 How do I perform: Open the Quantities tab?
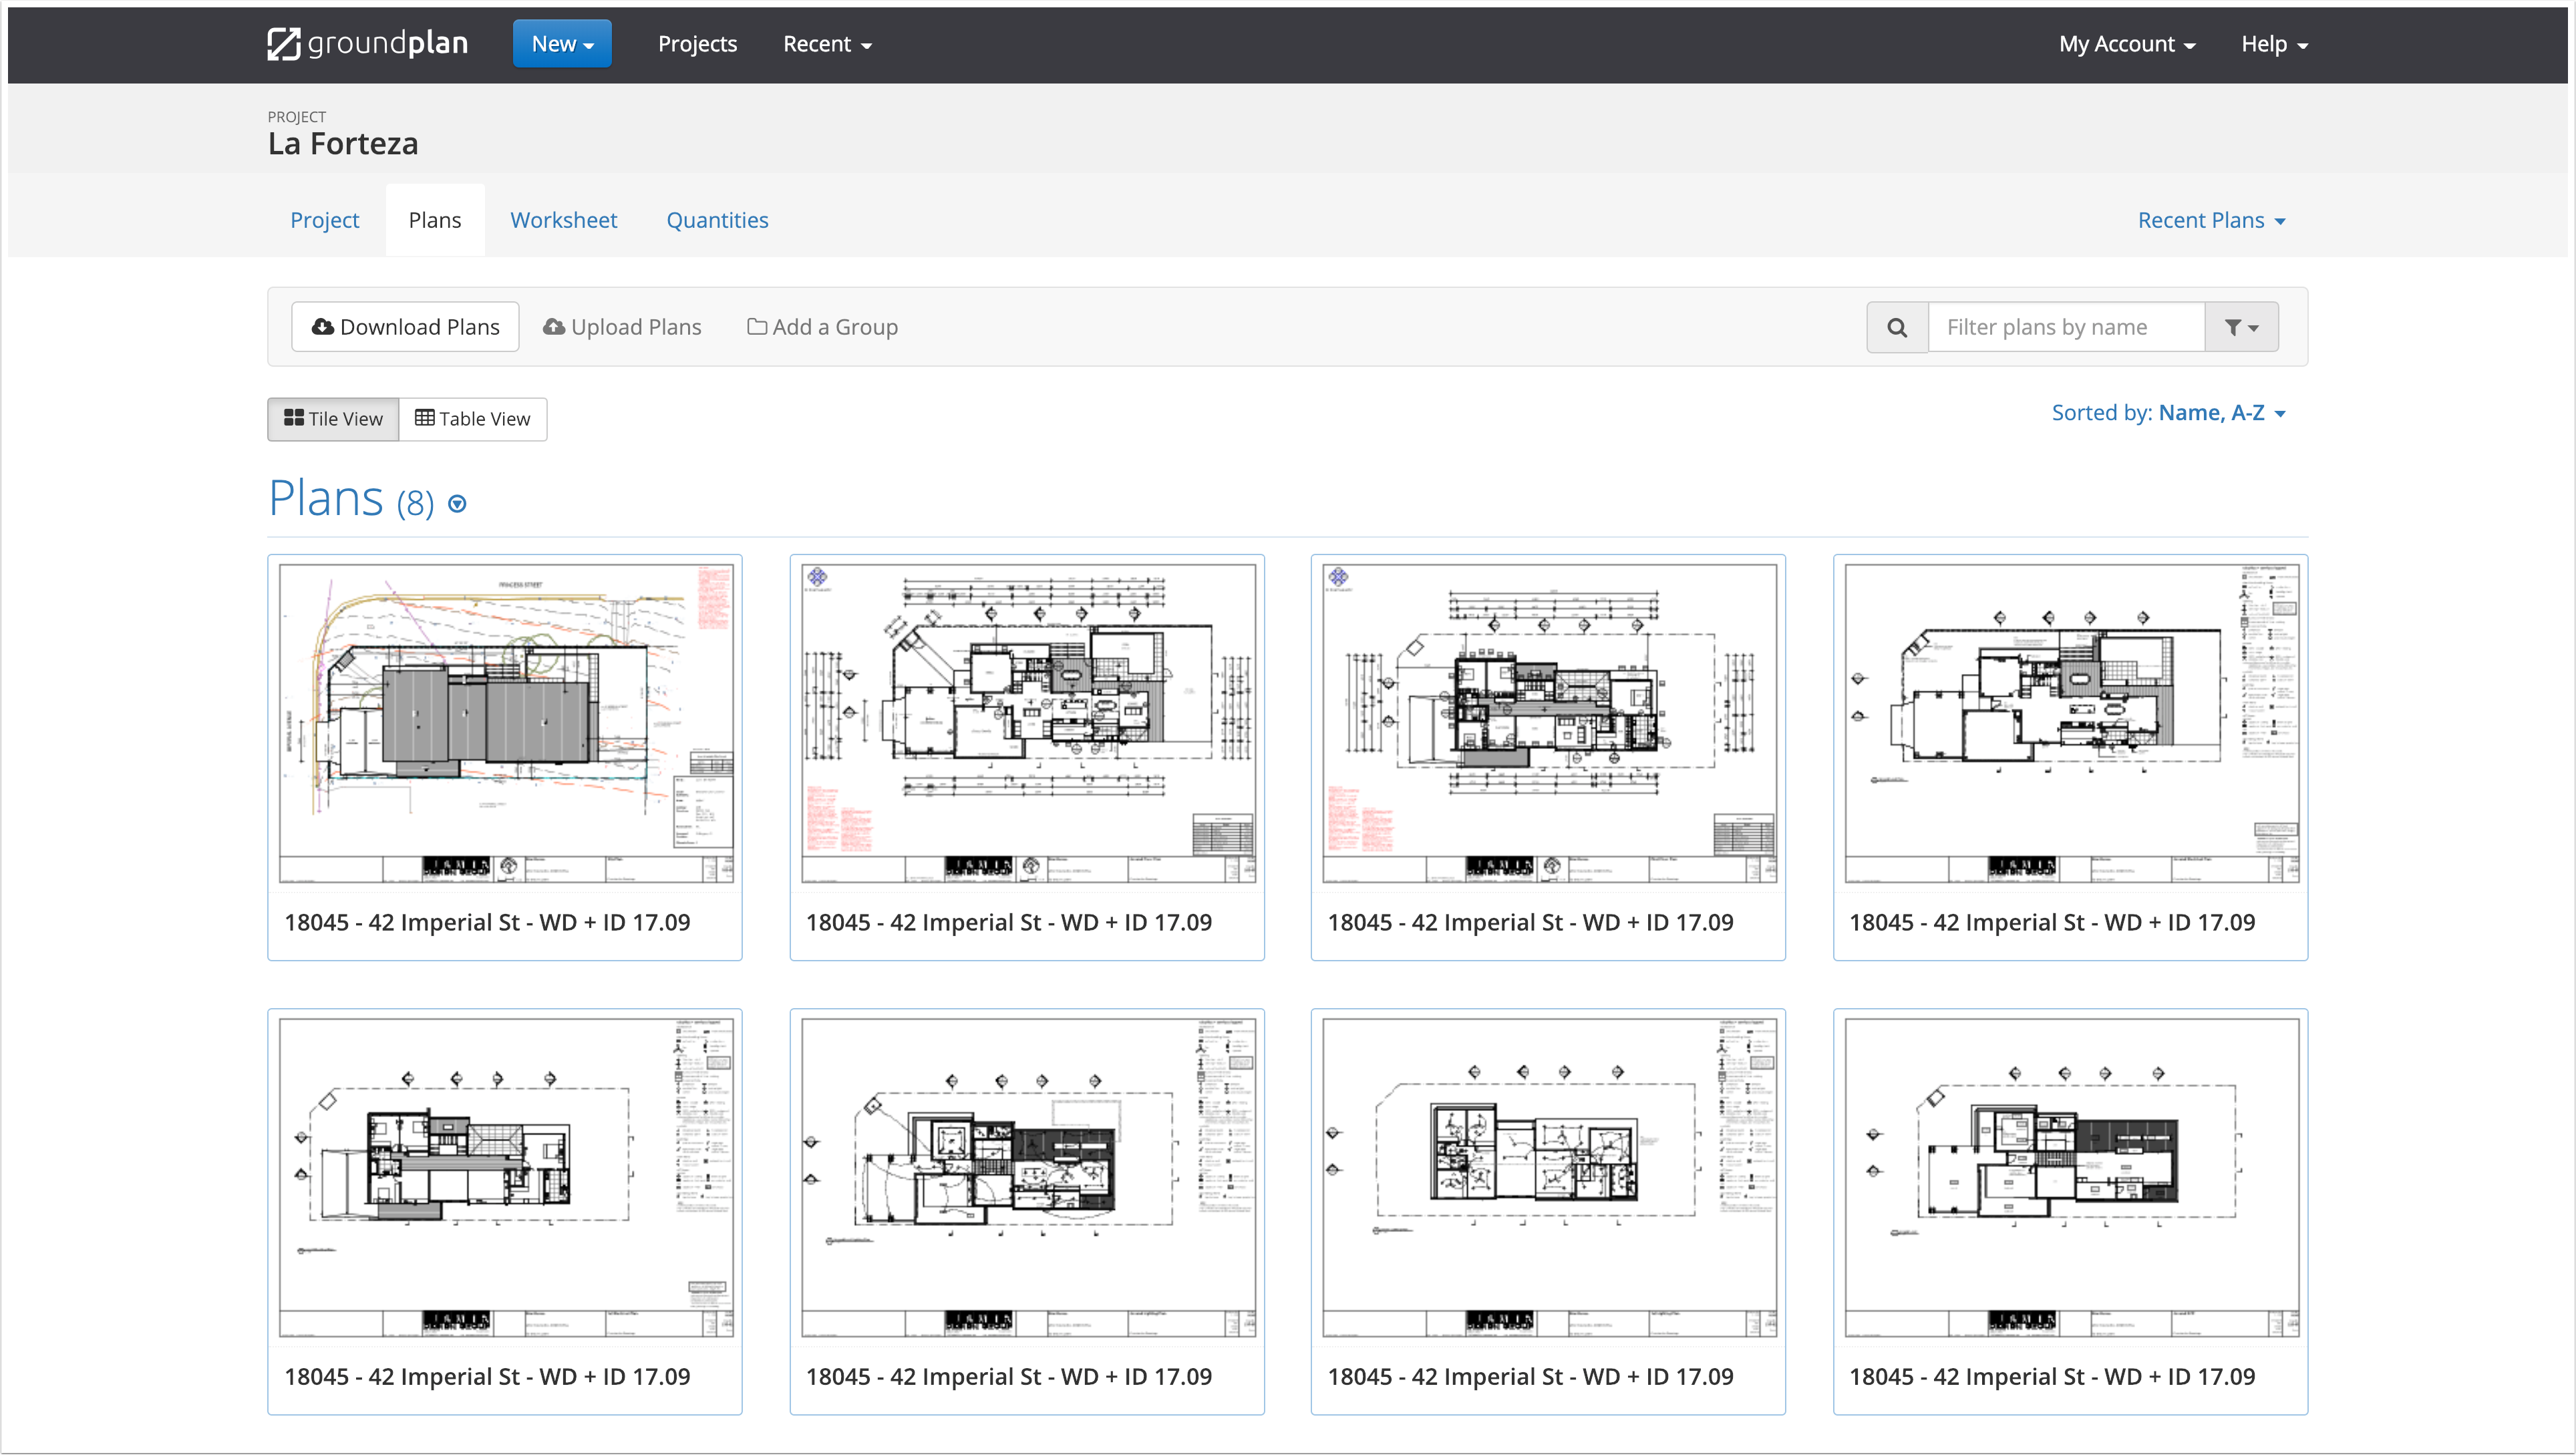(717, 220)
